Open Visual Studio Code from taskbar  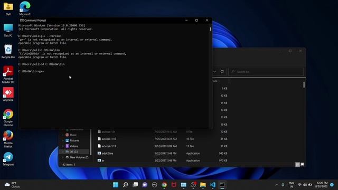click(x=213, y=185)
